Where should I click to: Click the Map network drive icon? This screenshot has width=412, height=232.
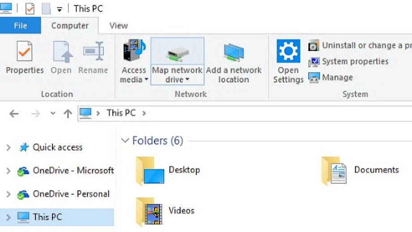pos(178,54)
